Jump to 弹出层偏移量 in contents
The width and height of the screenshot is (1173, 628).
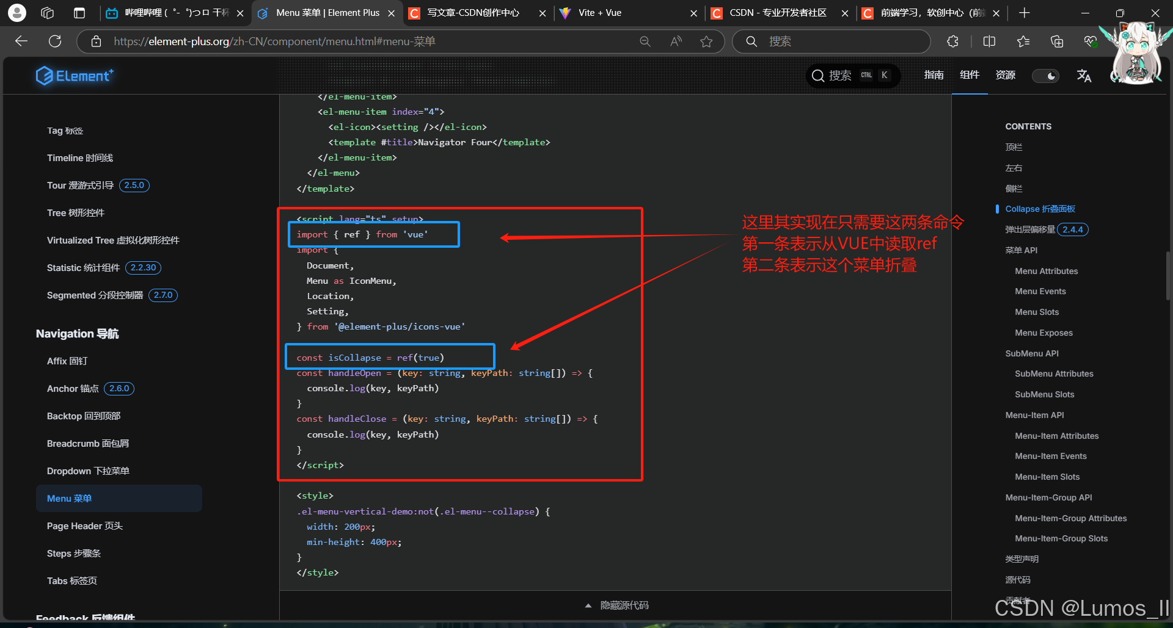1030,229
